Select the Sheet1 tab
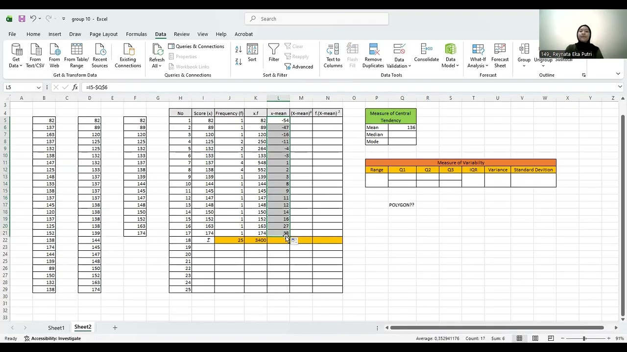The width and height of the screenshot is (627, 352). [56, 328]
